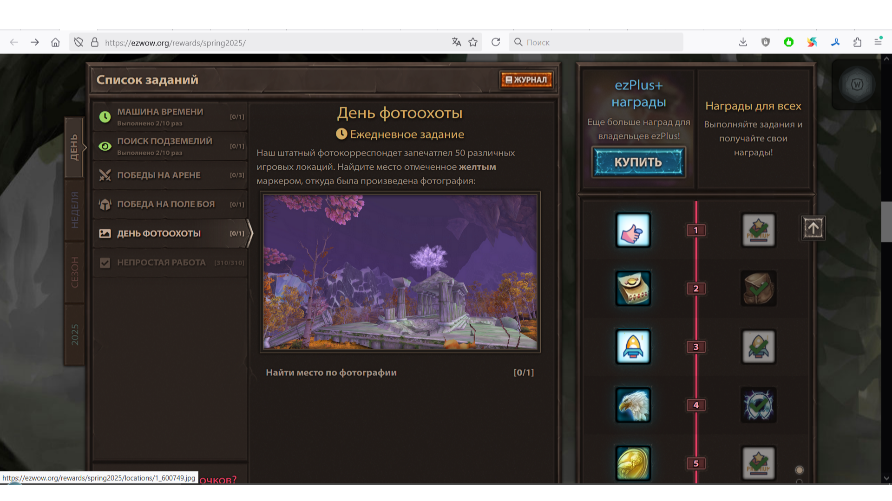Click the Поиск search field
892x501 pixels.
click(x=596, y=42)
